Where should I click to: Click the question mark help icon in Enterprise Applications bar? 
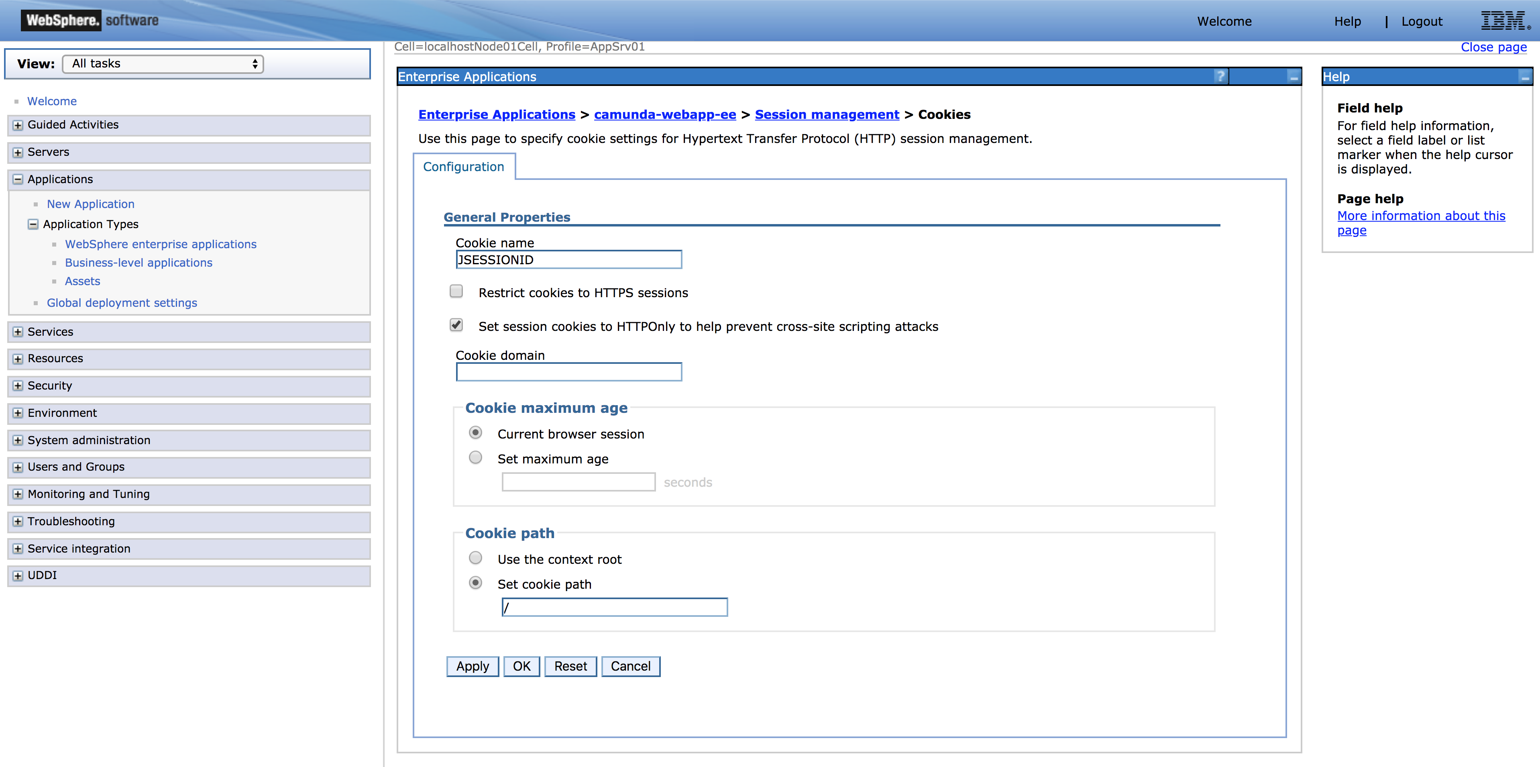pyautogui.click(x=1220, y=77)
